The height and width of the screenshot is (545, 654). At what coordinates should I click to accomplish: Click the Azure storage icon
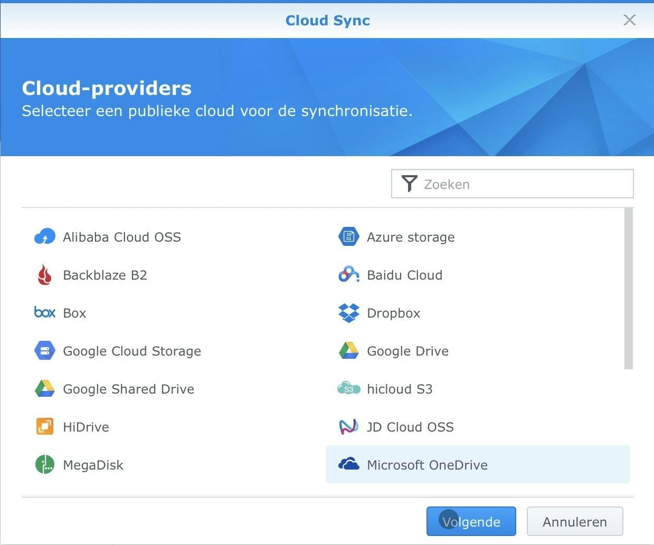pyautogui.click(x=348, y=236)
